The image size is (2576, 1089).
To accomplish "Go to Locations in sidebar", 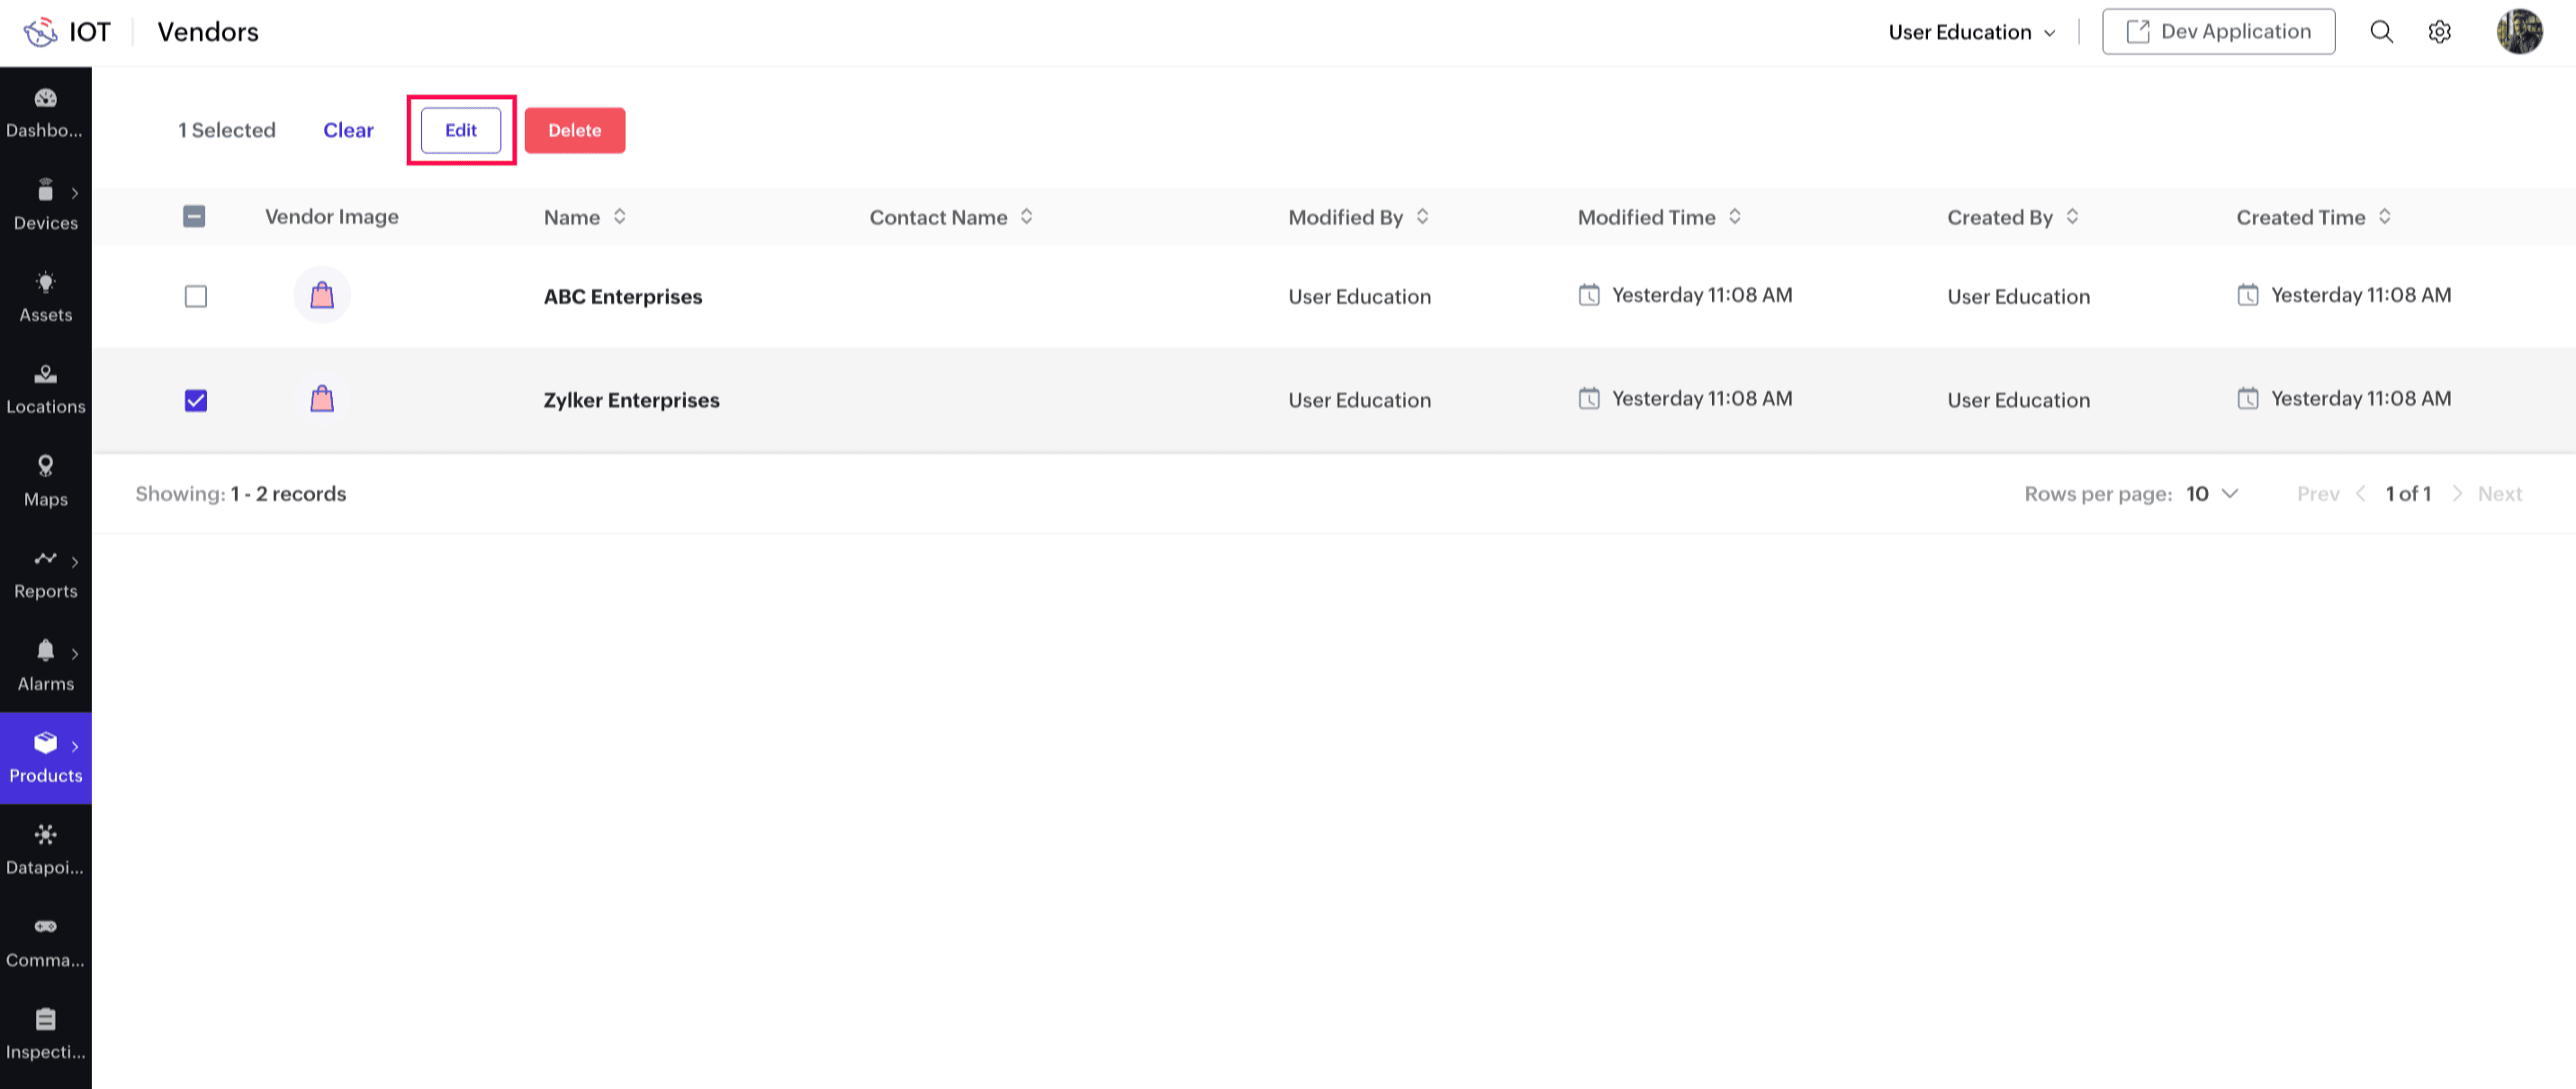I will pos(45,389).
